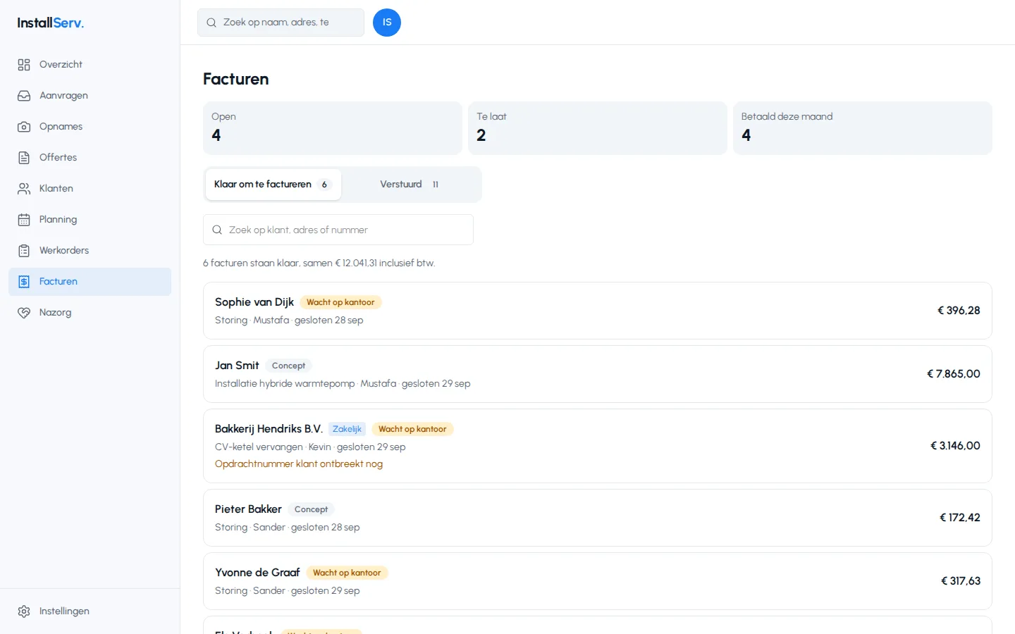
Task: Click the Planning calendar icon
Action: pos(24,220)
